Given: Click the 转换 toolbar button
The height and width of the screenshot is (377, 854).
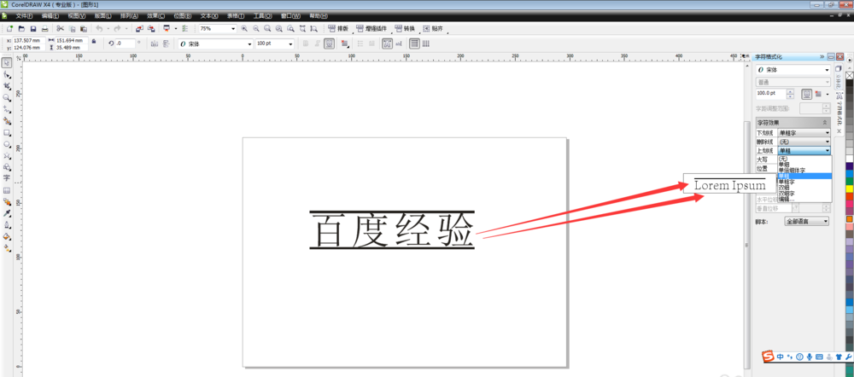Looking at the screenshot, I should (x=407, y=28).
